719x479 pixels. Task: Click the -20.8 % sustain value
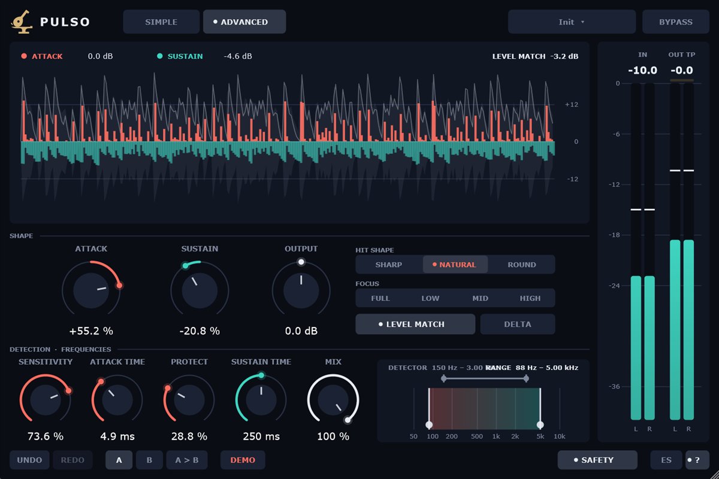tap(200, 331)
